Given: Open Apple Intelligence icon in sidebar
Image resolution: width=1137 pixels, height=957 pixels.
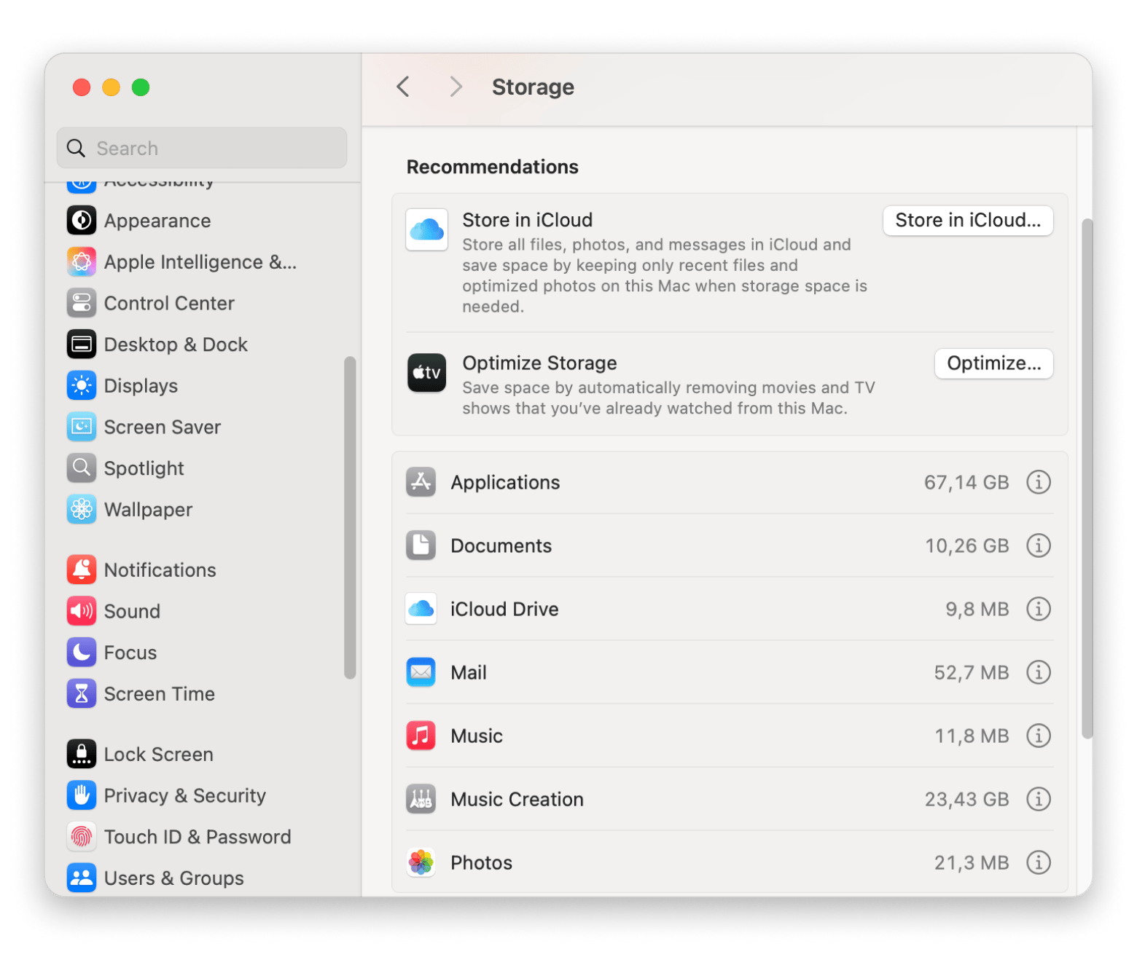Looking at the screenshot, I should click(x=82, y=262).
